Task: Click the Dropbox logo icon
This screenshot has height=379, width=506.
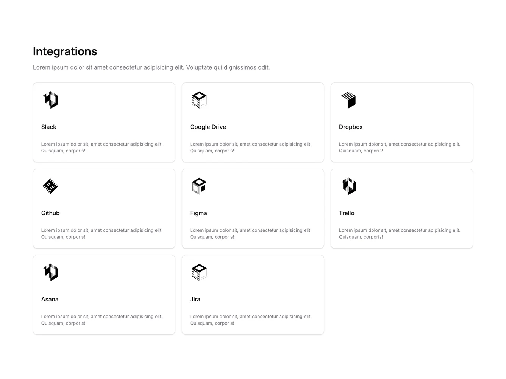Action: 348,100
